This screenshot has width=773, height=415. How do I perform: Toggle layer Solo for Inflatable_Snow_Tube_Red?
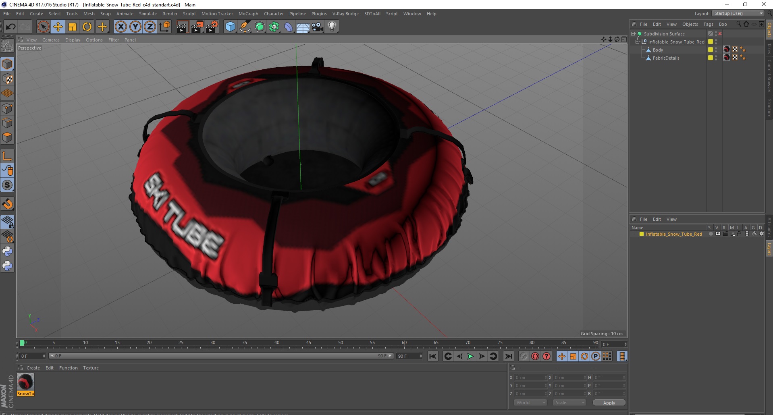pos(711,234)
